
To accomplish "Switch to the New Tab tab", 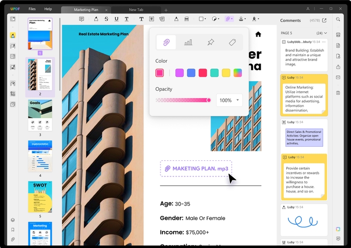I will (136, 10).
